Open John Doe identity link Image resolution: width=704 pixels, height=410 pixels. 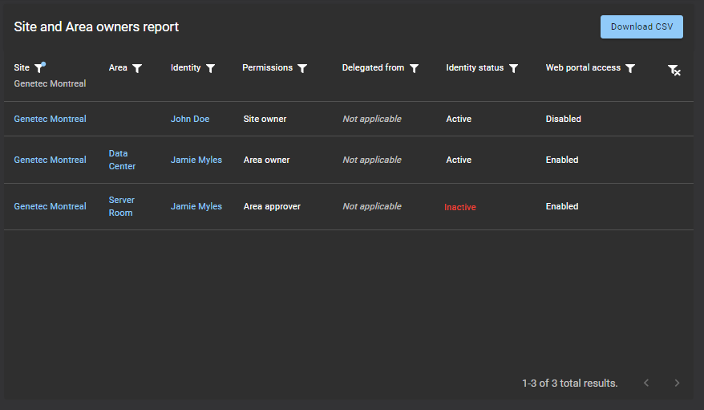pyautogui.click(x=190, y=119)
